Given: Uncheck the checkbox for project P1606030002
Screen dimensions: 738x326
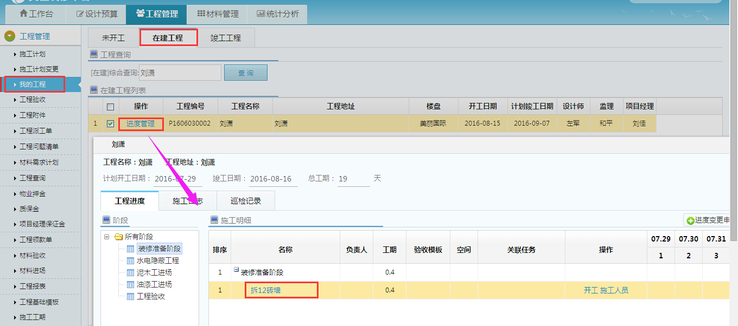Looking at the screenshot, I should [x=111, y=124].
